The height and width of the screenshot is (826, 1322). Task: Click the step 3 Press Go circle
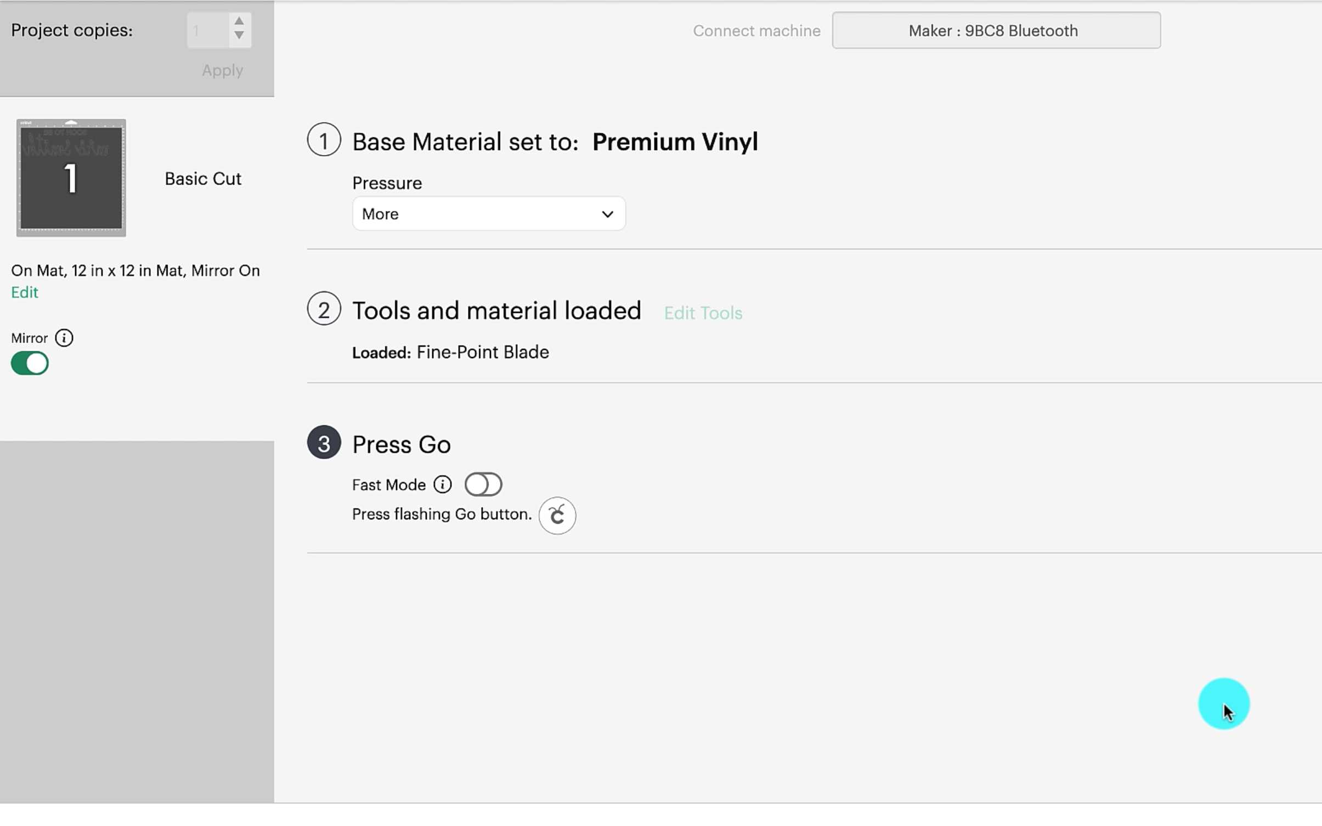coord(324,443)
